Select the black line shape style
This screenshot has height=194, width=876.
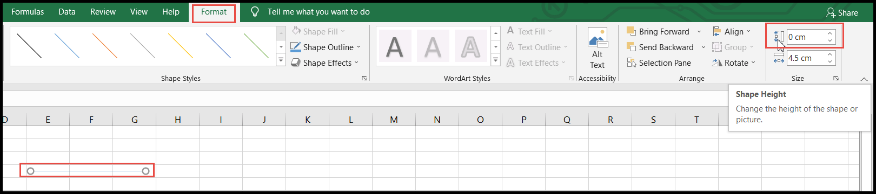click(29, 46)
